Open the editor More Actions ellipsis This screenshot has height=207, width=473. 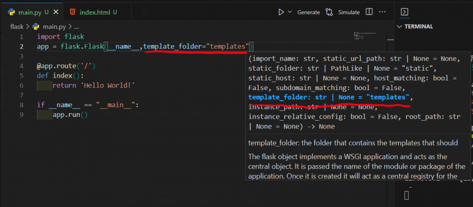click(x=382, y=12)
